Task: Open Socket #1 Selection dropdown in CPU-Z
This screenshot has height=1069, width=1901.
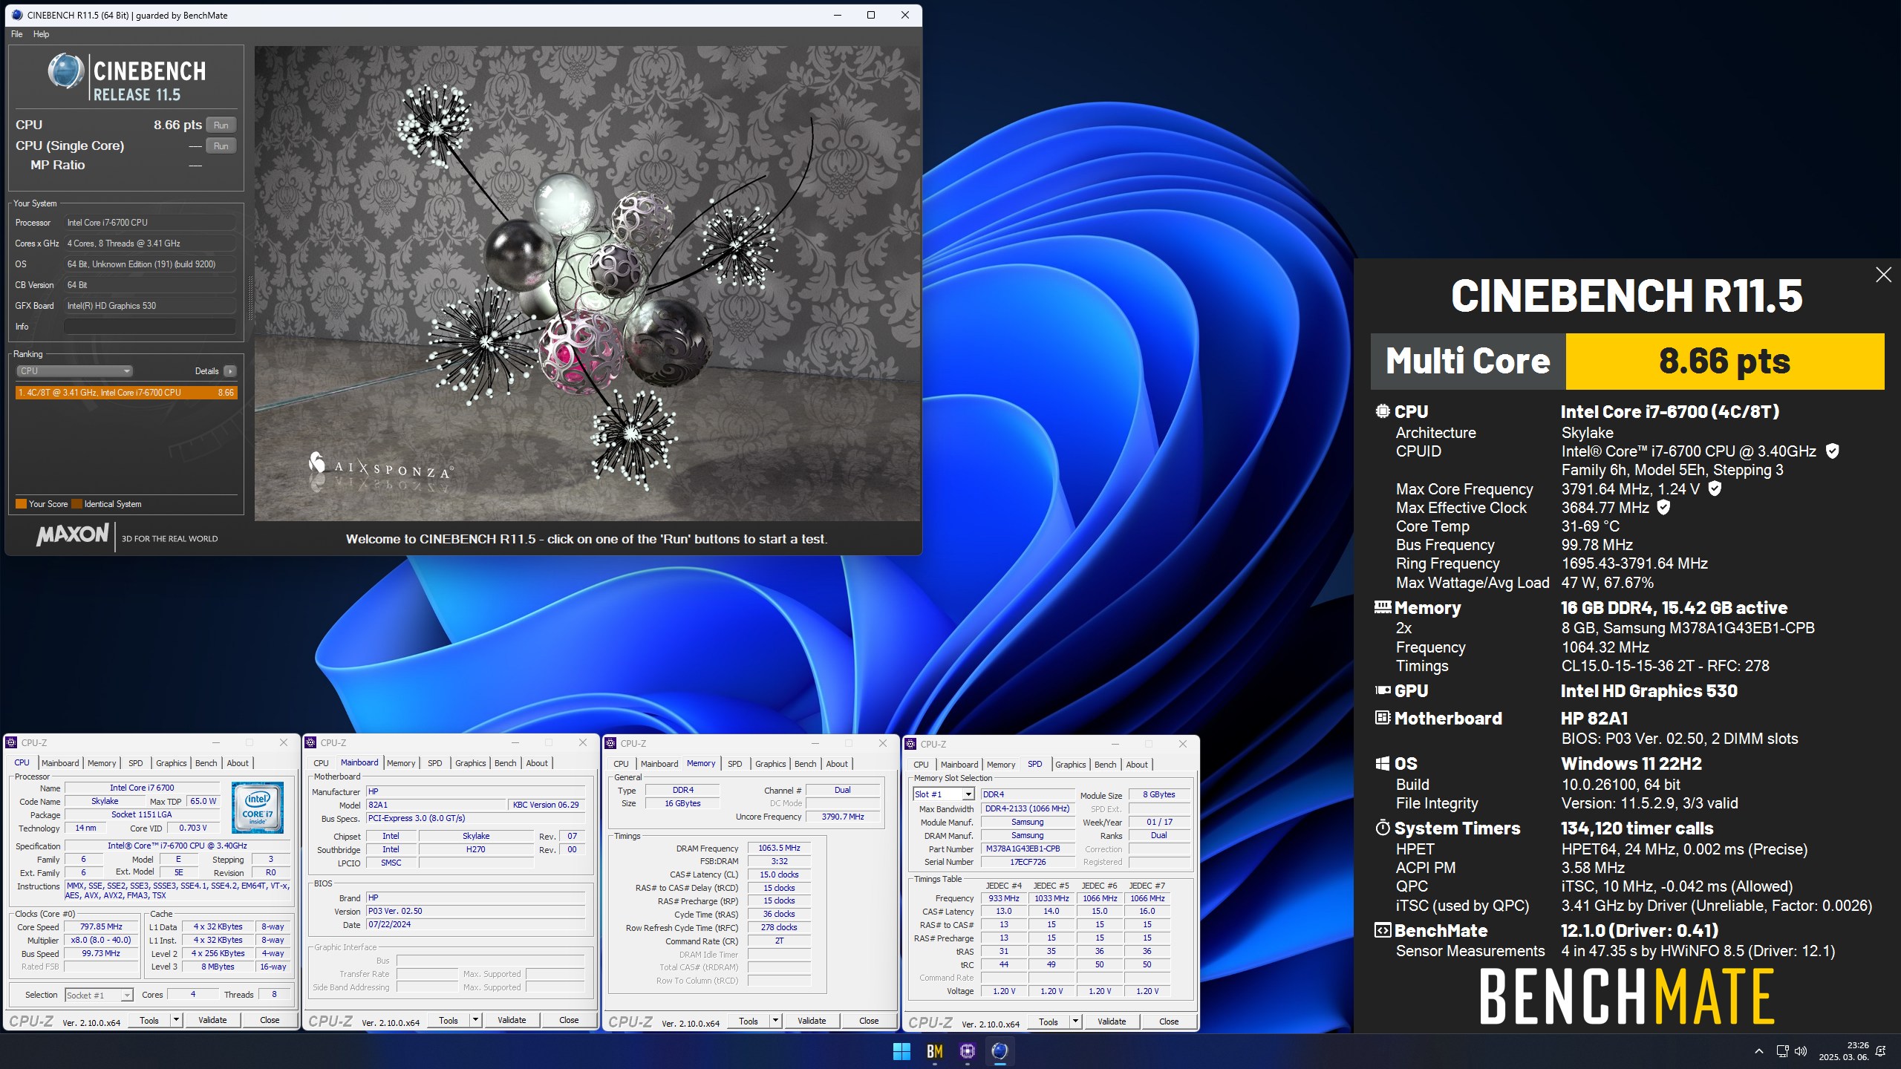Action: [99, 995]
